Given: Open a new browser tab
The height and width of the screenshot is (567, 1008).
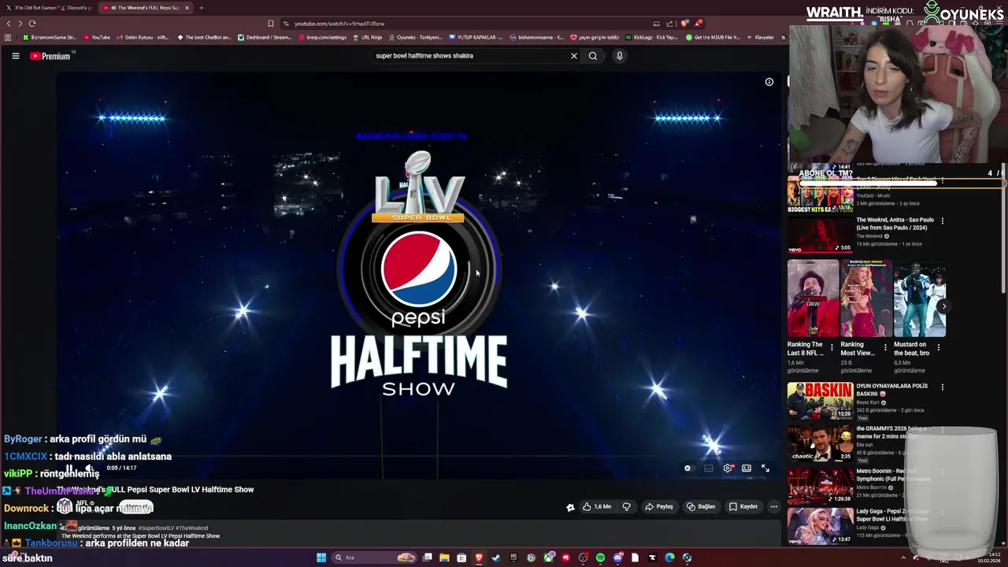Looking at the screenshot, I should tap(201, 8).
